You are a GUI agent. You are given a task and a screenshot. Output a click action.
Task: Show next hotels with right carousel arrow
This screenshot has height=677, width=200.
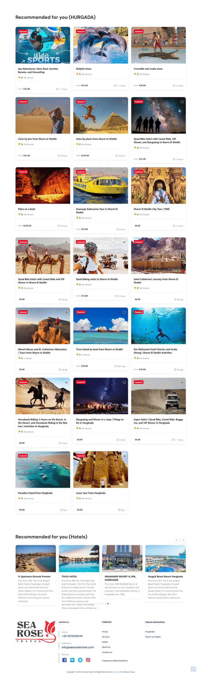pyautogui.click(x=183, y=540)
